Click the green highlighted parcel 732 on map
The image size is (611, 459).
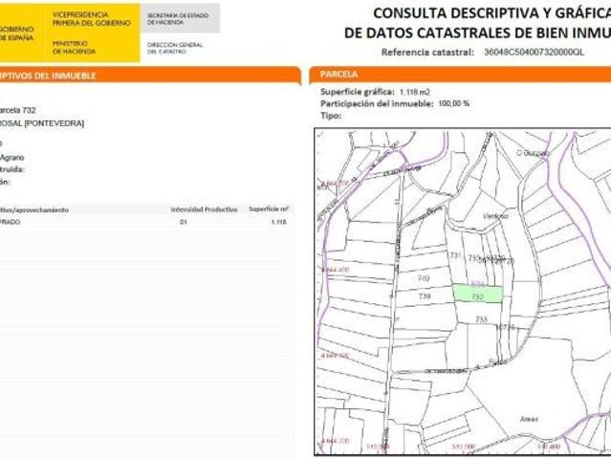478,294
